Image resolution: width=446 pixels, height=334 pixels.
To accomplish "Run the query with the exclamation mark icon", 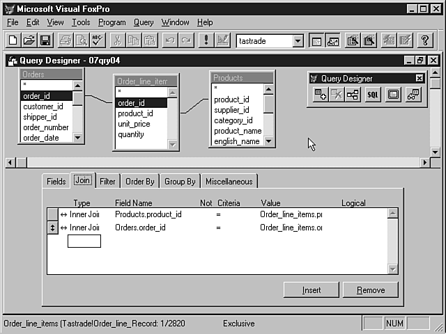I will (205, 41).
